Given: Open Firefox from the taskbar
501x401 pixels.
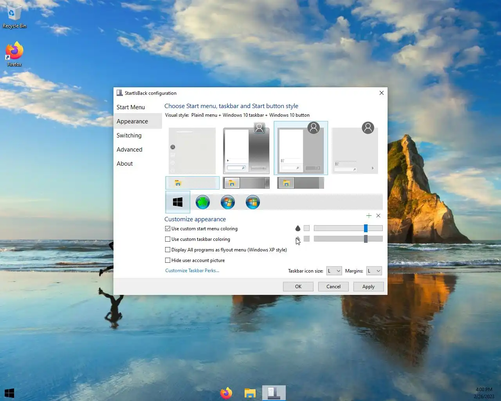Looking at the screenshot, I should pyautogui.click(x=226, y=393).
